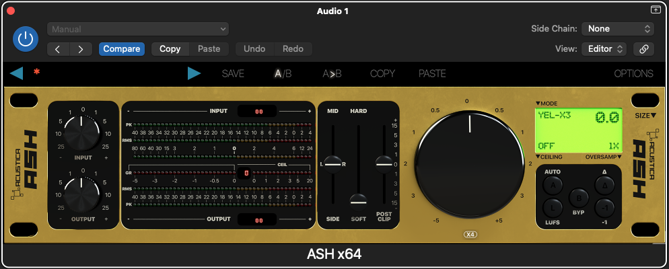Click COPY in the plugin preset bar
The height and width of the screenshot is (269, 669).
[382, 74]
